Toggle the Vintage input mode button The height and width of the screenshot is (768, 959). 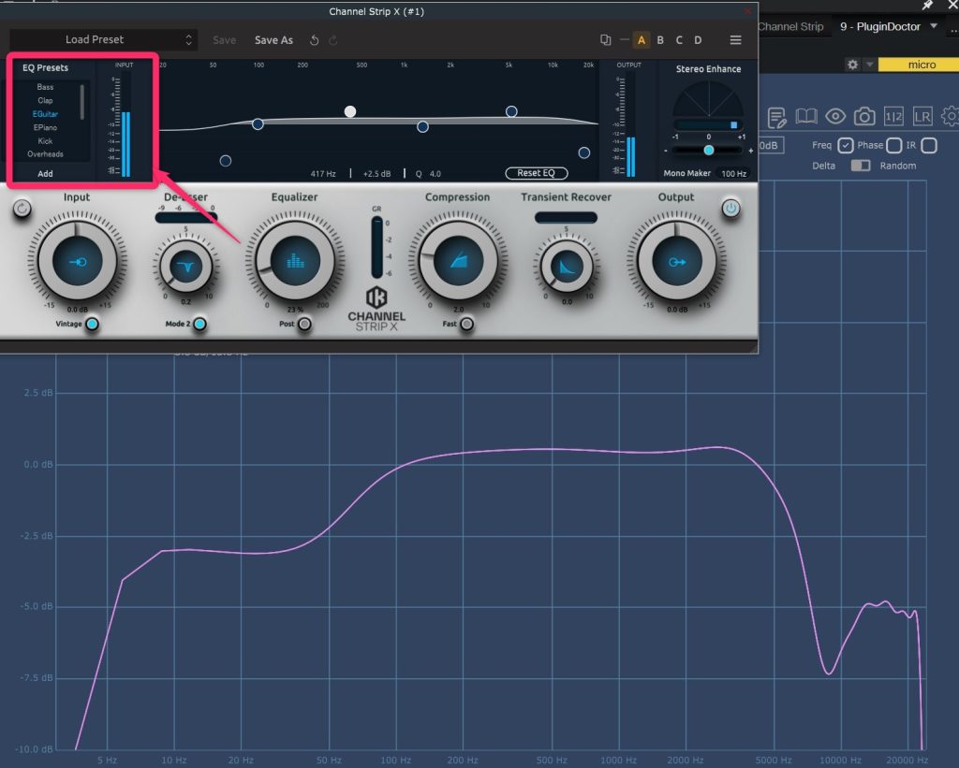[92, 325]
